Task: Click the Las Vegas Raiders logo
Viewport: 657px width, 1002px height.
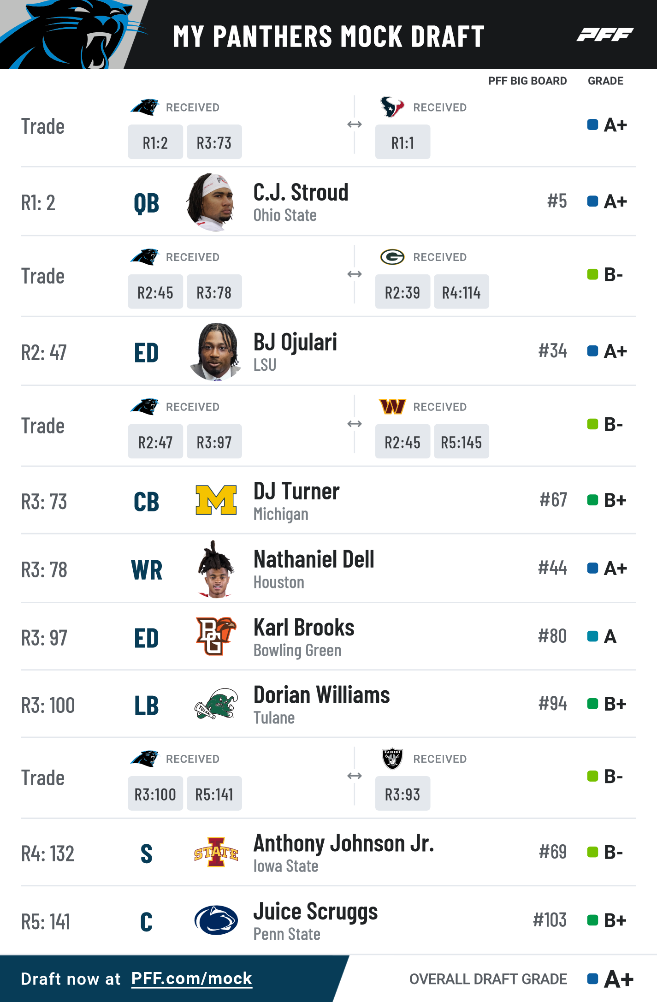Action: pyautogui.click(x=392, y=759)
